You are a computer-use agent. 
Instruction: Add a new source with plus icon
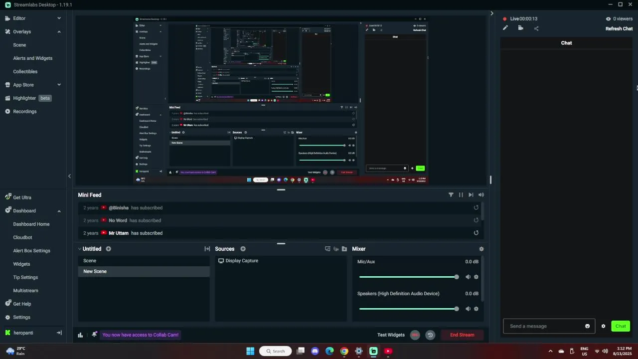(243, 249)
